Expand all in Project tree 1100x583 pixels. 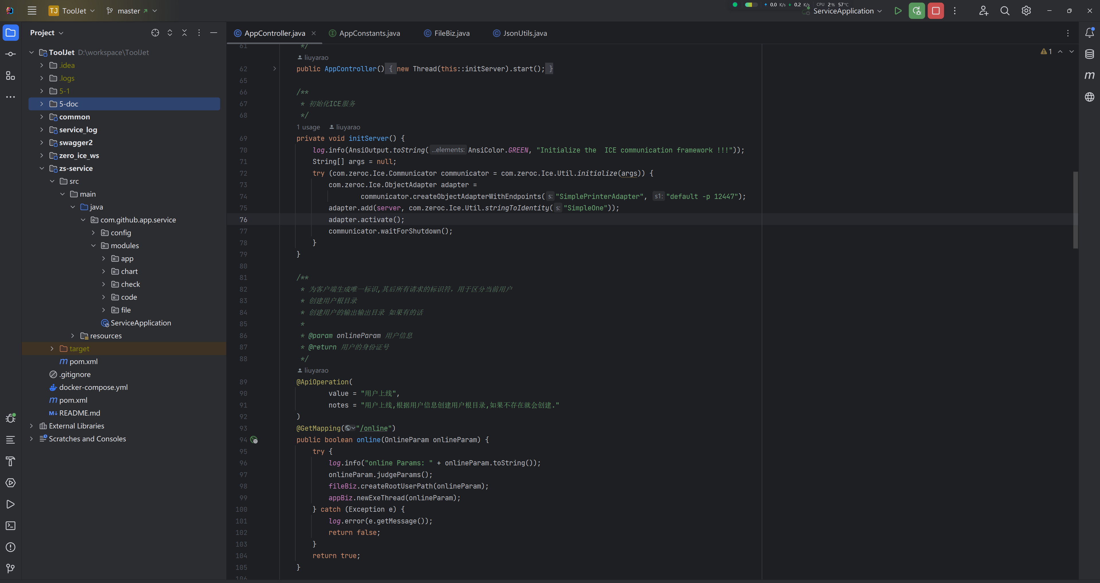pyautogui.click(x=170, y=33)
